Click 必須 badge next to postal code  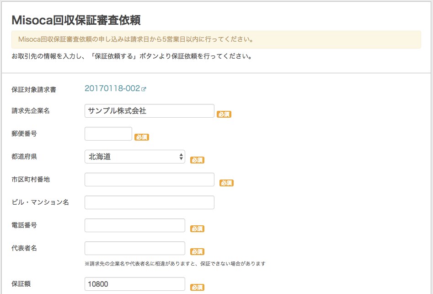click(142, 137)
